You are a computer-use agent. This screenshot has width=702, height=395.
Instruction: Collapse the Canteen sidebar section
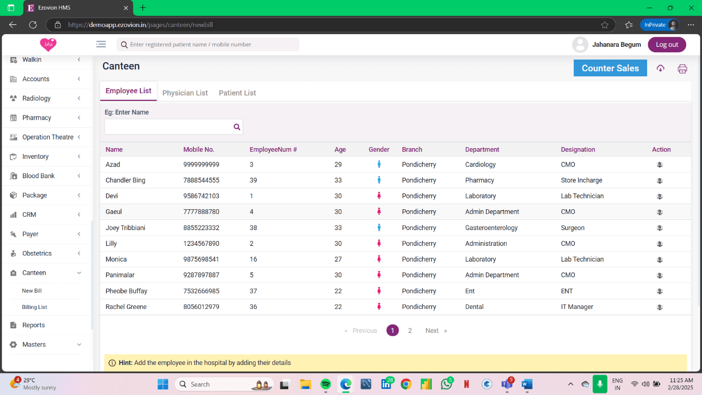pyautogui.click(x=79, y=273)
